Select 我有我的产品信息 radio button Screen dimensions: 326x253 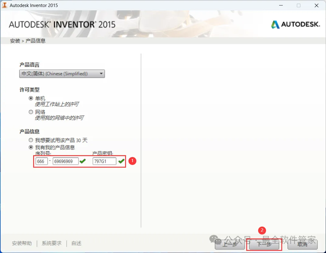click(x=31, y=147)
